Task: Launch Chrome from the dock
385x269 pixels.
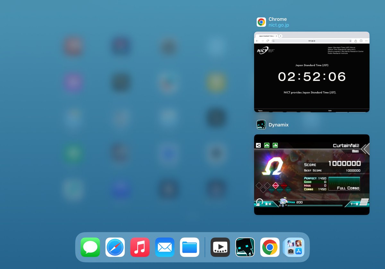Action: [270, 247]
